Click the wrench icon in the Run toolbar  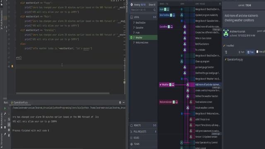coord(5,114)
